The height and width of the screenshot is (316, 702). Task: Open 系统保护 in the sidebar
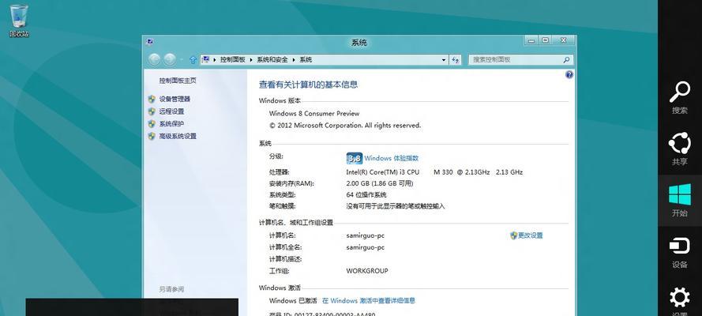point(171,124)
